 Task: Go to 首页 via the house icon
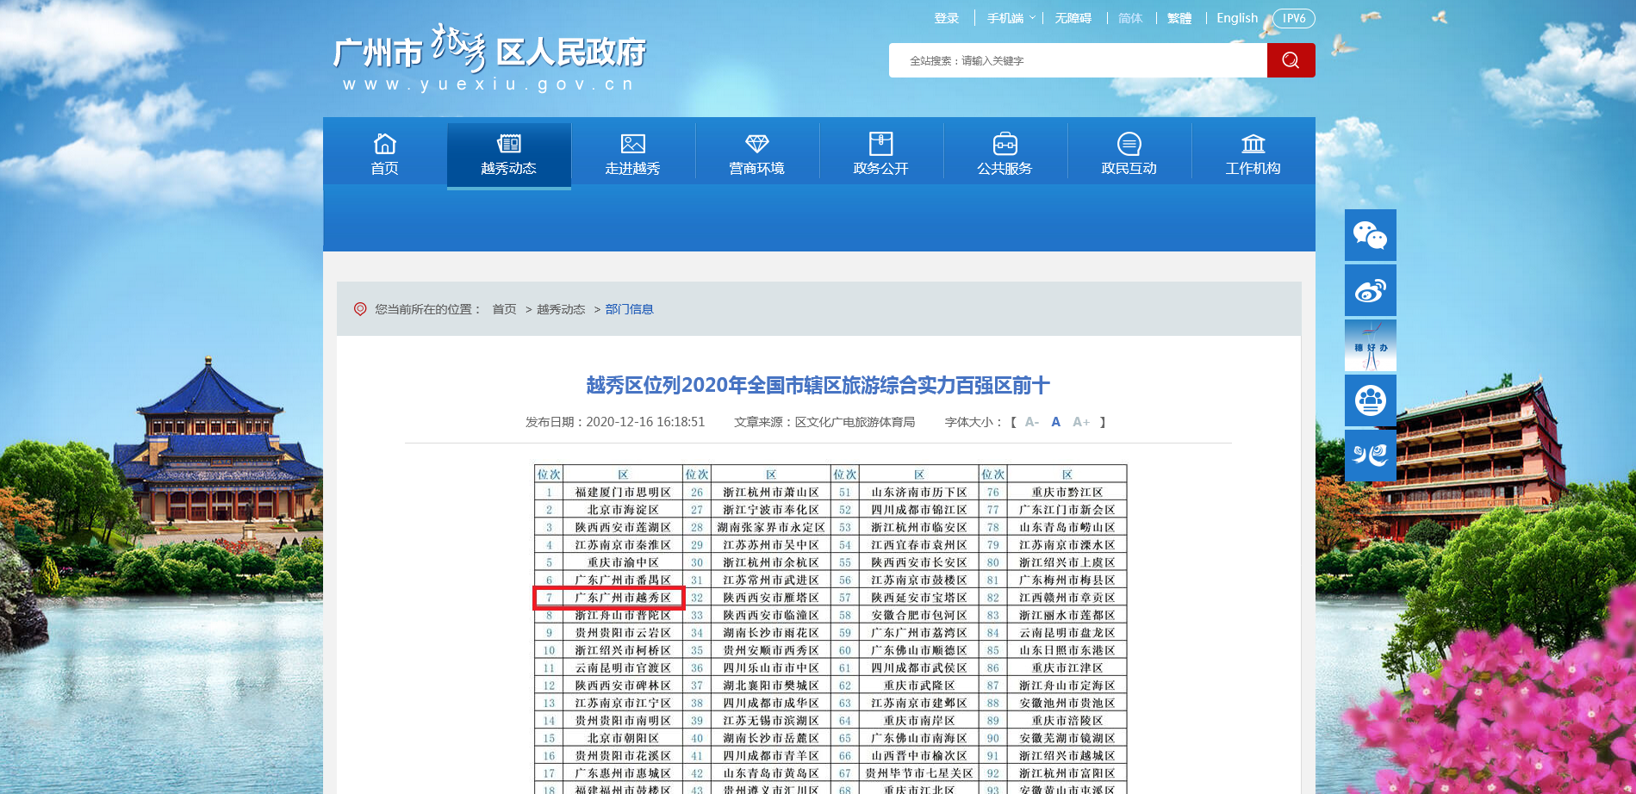384,154
